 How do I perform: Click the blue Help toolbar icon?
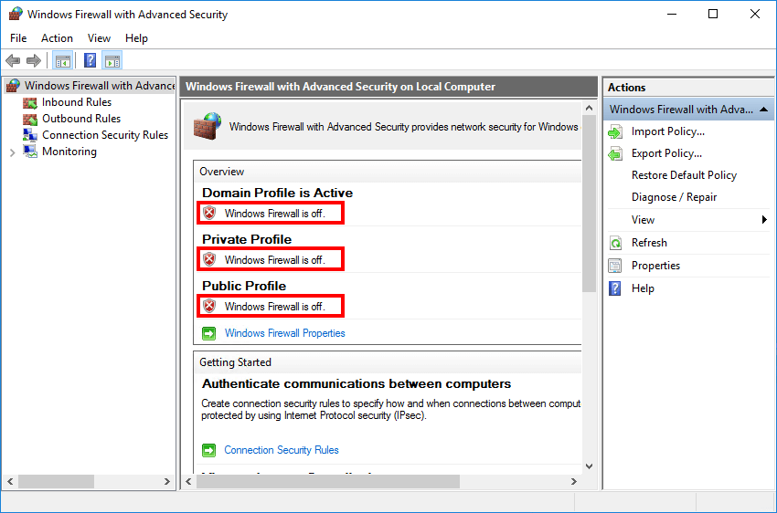(x=90, y=61)
